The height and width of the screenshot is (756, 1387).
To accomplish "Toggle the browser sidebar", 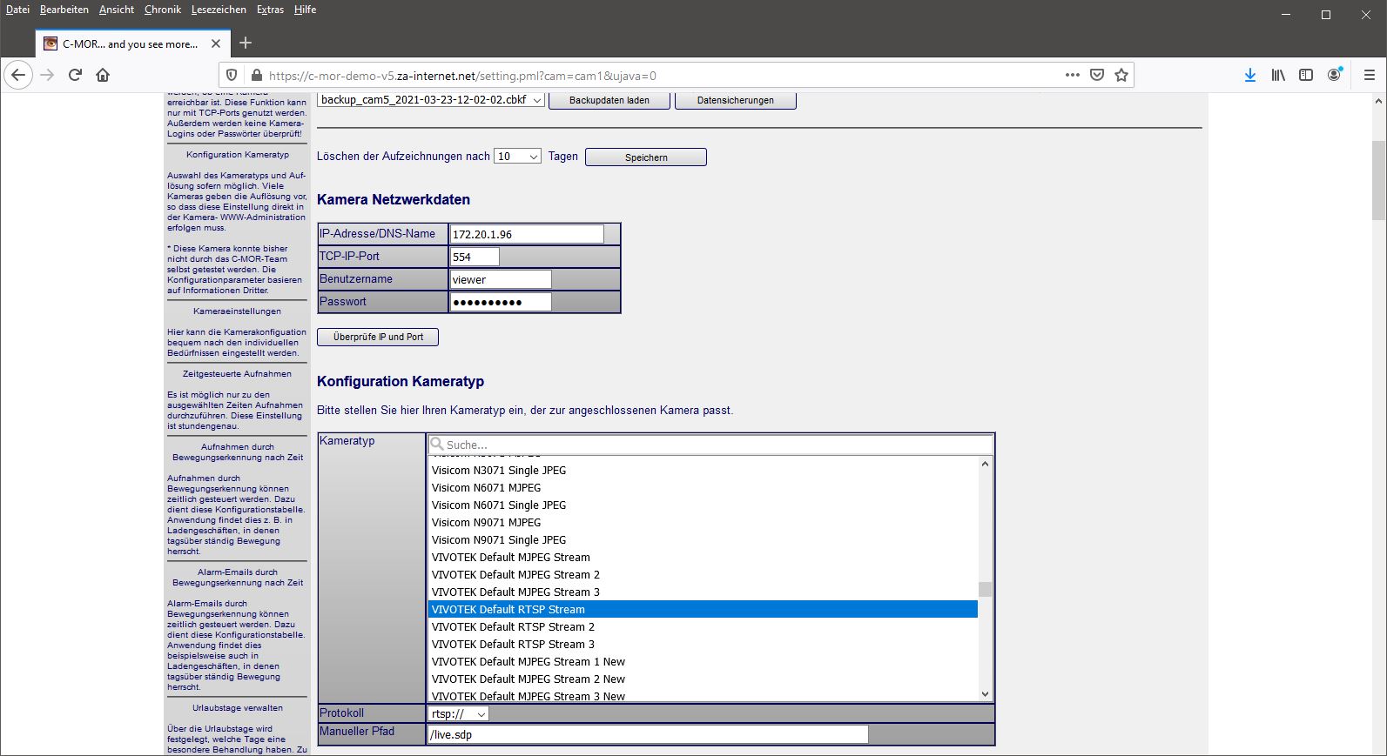I will tap(1306, 75).
